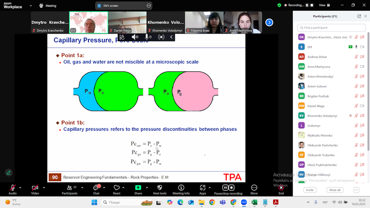Open the View layout dropdown
The image size is (370, 208).
pyautogui.click(x=325, y=5)
